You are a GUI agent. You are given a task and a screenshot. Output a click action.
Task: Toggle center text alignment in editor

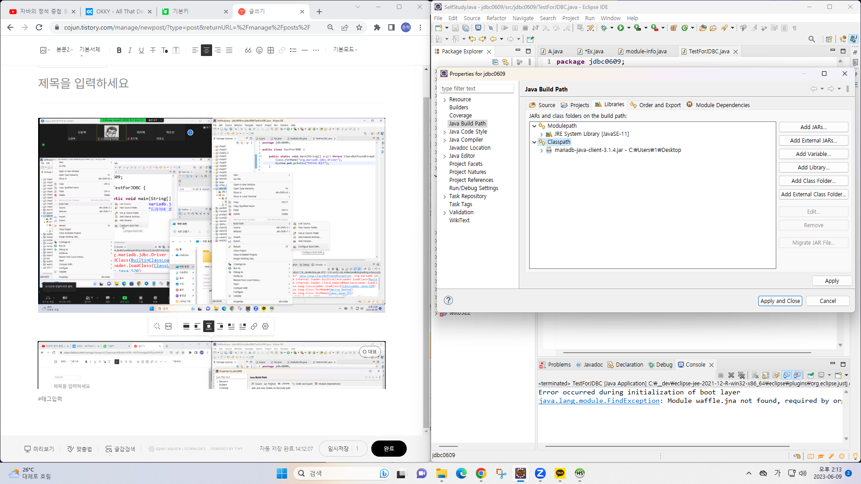point(206,50)
